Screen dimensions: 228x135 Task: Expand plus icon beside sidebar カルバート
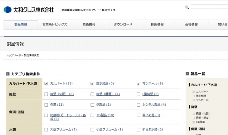pyautogui.click(x=193, y=92)
